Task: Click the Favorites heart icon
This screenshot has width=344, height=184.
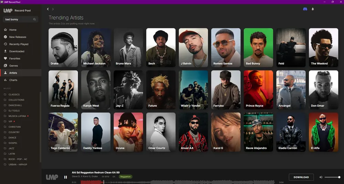Action: [5, 58]
